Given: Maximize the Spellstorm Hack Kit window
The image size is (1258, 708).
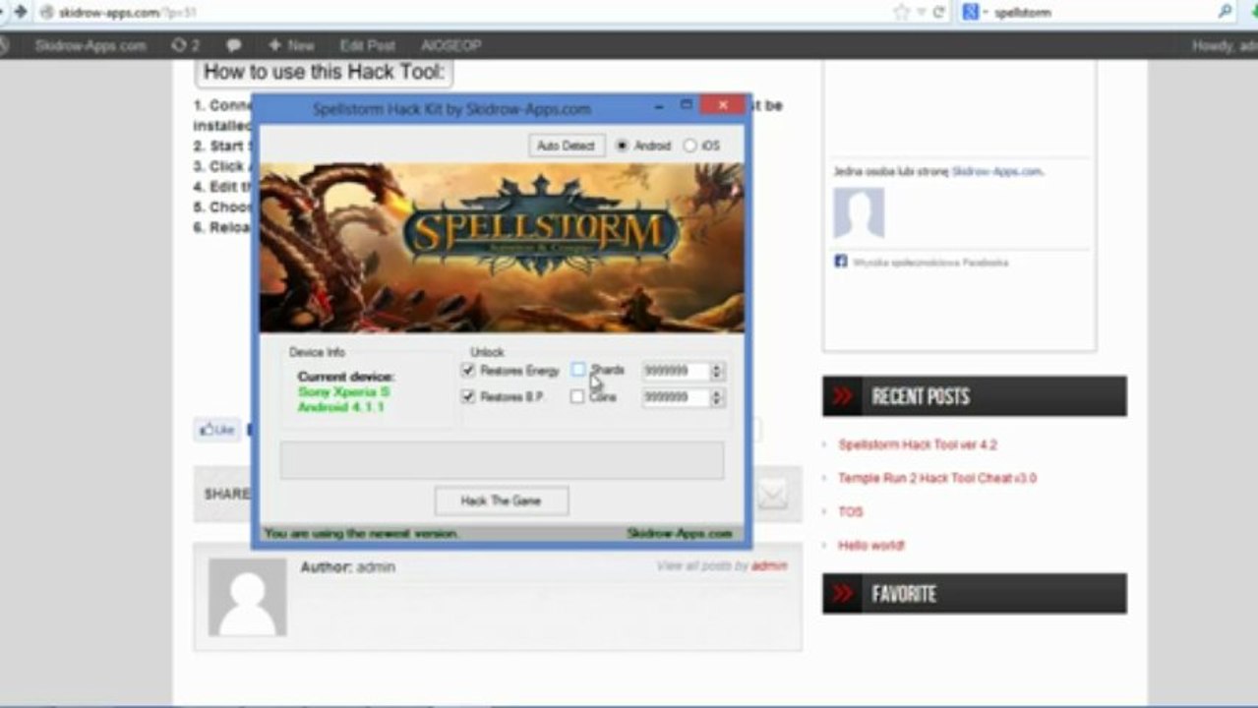Looking at the screenshot, I should pos(687,104).
